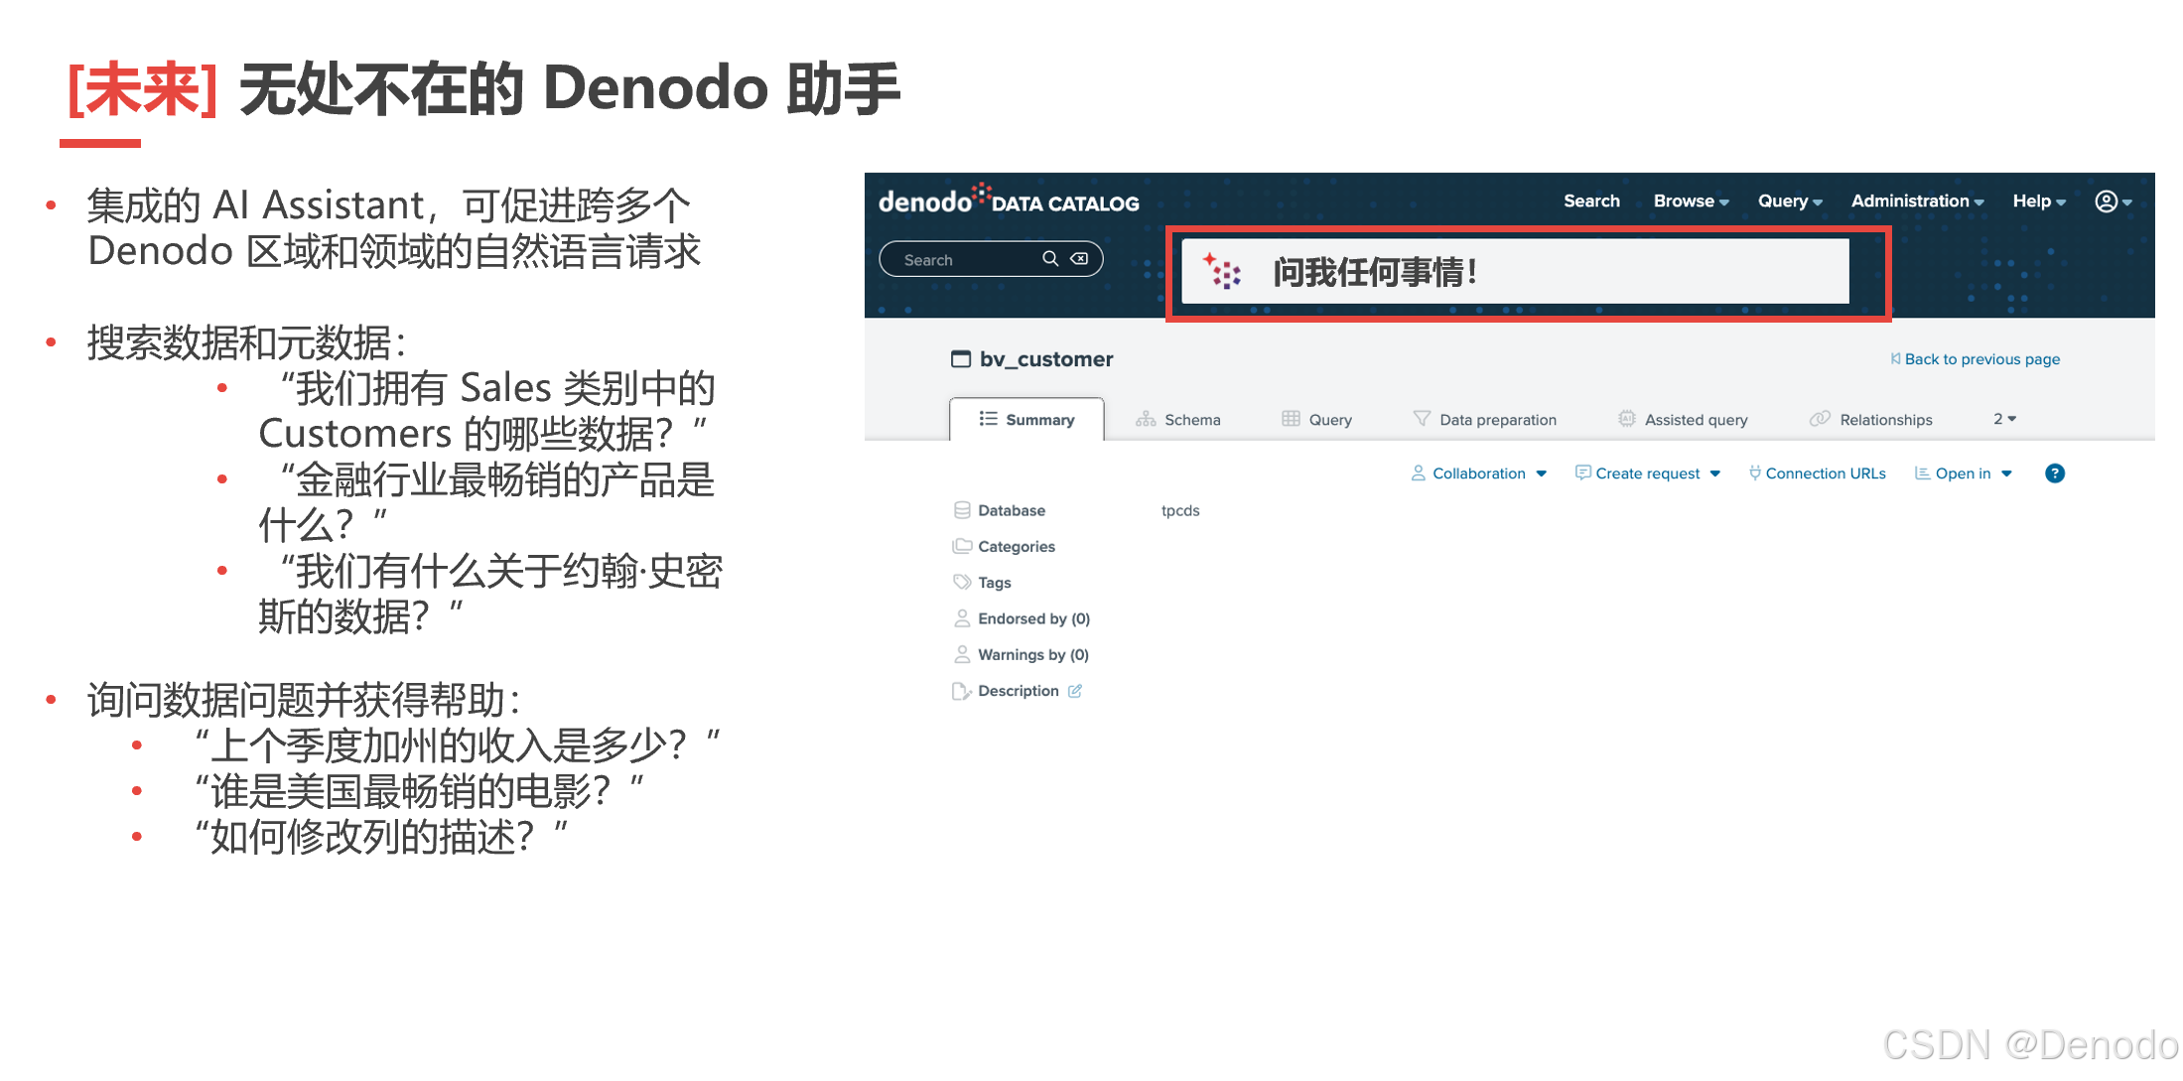Open the Create request dropdown
Screen dimensions: 2183x1081
coord(1648,473)
